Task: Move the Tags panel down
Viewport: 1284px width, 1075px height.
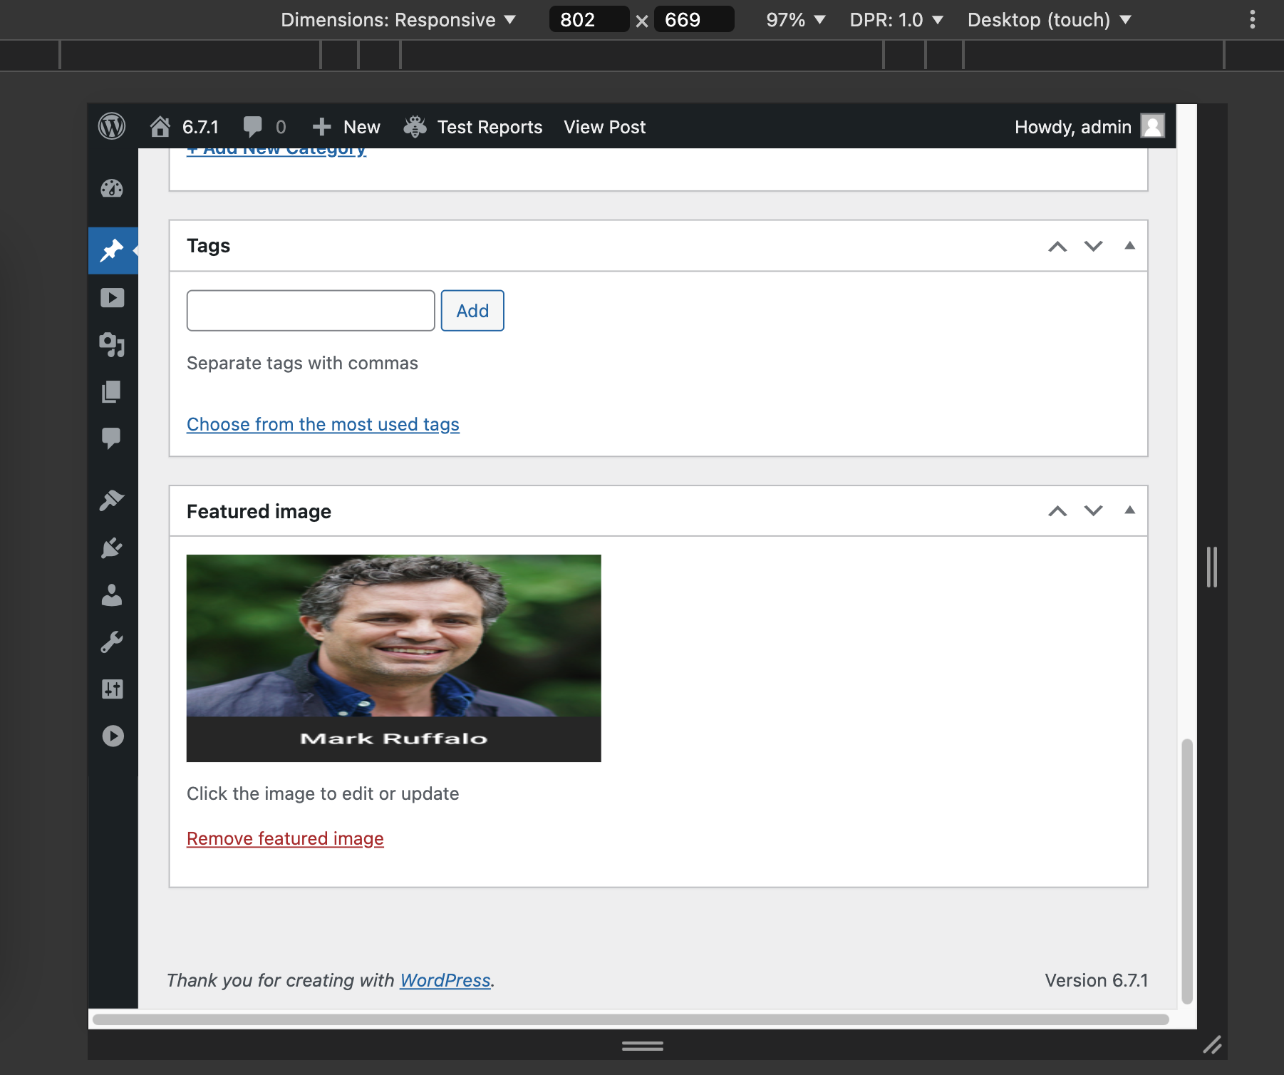Action: point(1093,246)
